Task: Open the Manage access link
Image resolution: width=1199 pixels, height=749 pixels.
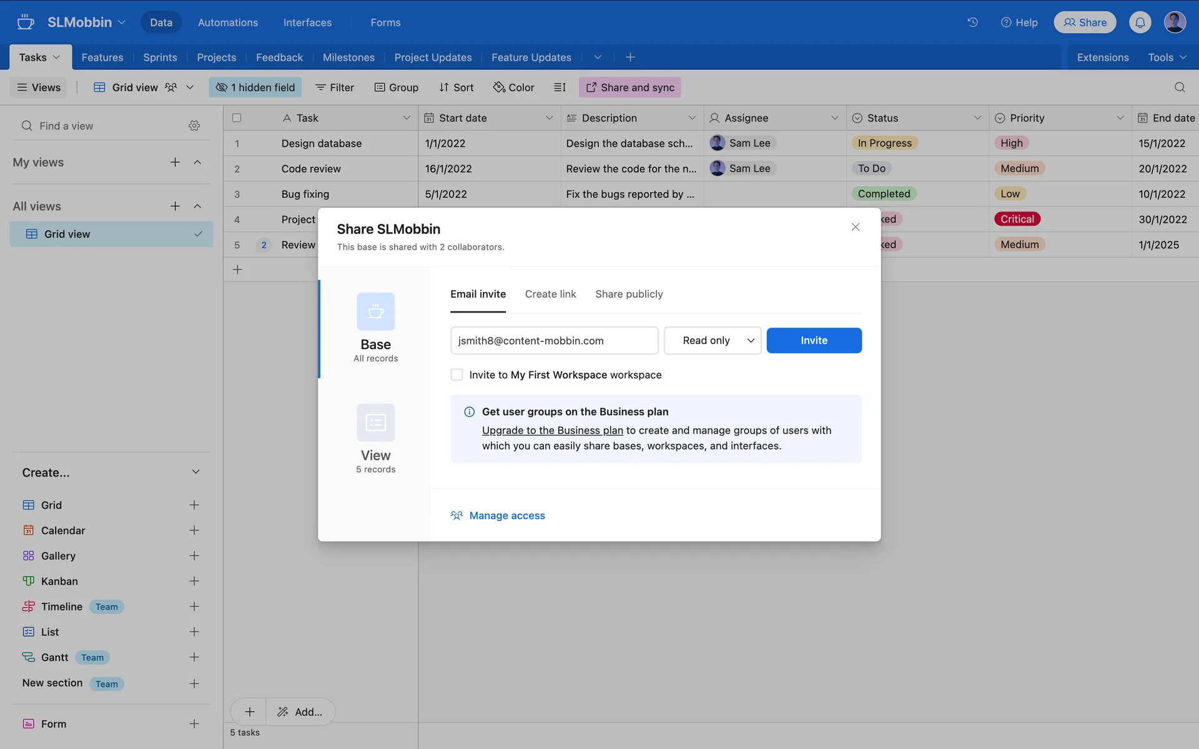Action: pos(506,516)
